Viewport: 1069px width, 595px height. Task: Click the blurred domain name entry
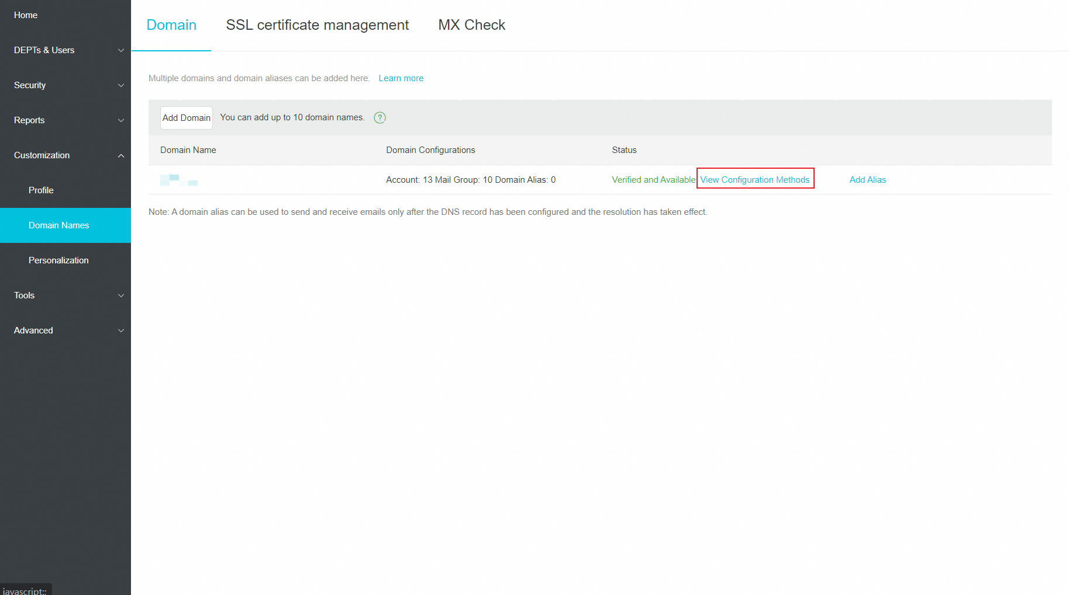tap(179, 180)
